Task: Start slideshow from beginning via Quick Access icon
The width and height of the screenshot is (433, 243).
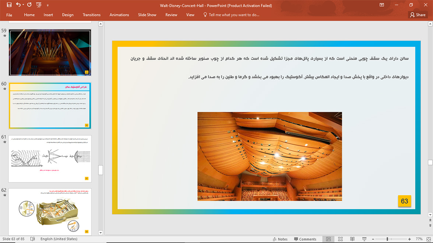Action: pos(39,5)
